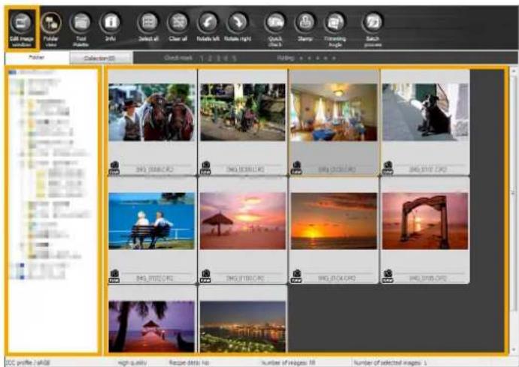Click the thumbnail scrollbar up arrow
The image size is (519, 367).
[514, 71]
